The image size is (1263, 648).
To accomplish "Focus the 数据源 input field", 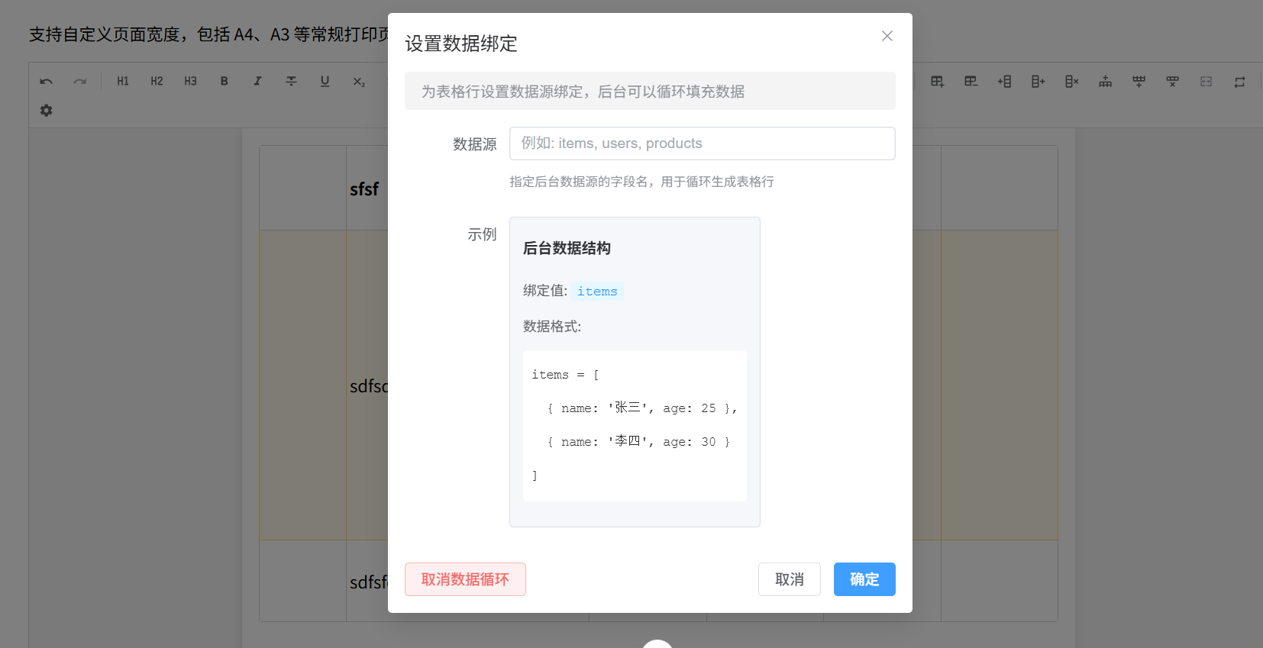I will click(702, 143).
